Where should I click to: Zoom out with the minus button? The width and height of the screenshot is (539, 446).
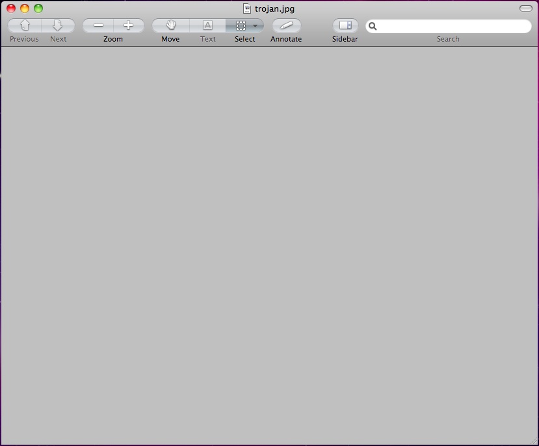[98, 26]
